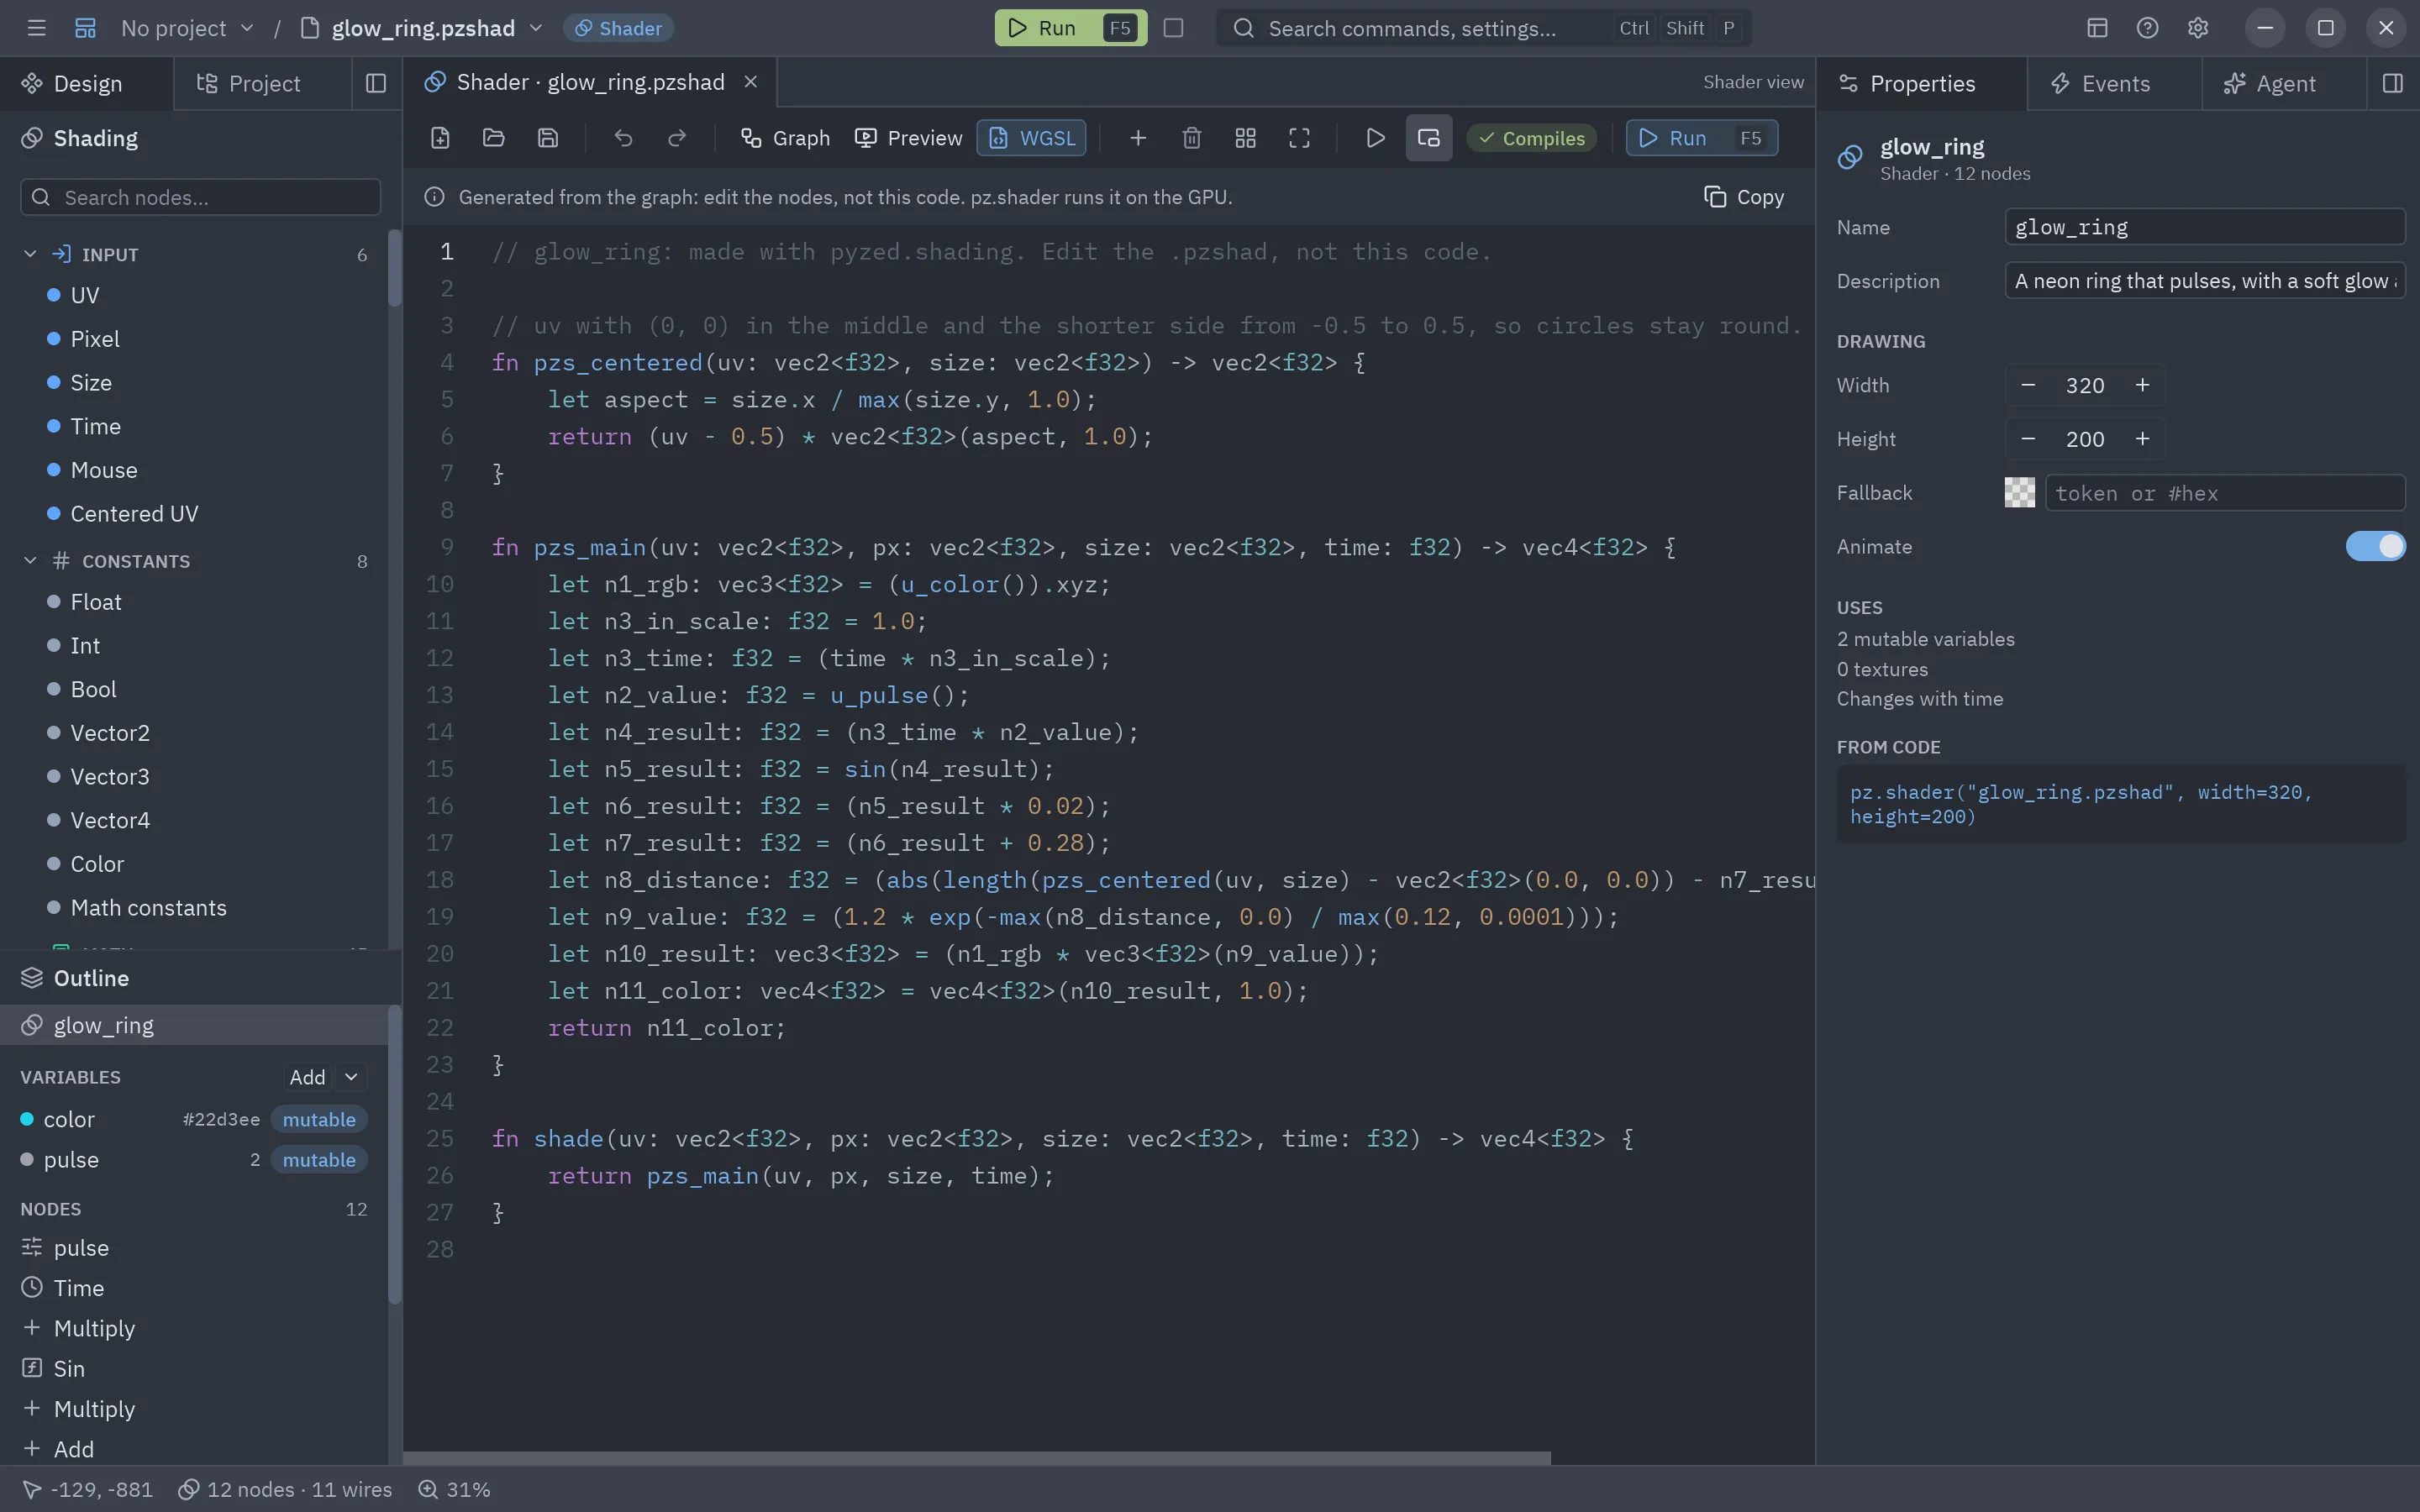Switch to the Project tab

click(x=263, y=84)
